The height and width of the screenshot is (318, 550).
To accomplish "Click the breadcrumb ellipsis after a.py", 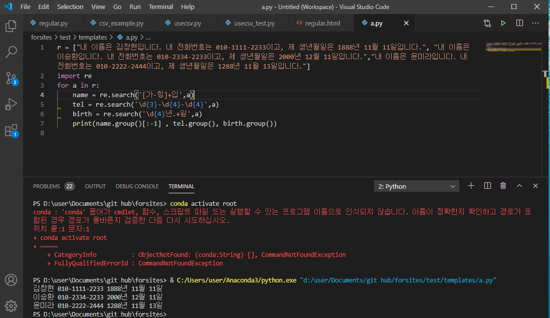I will 148,37.
